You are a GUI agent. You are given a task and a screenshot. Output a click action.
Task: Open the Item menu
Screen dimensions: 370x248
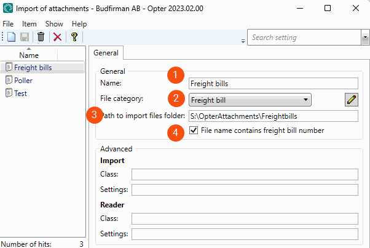pyautogui.click(x=30, y=23)
